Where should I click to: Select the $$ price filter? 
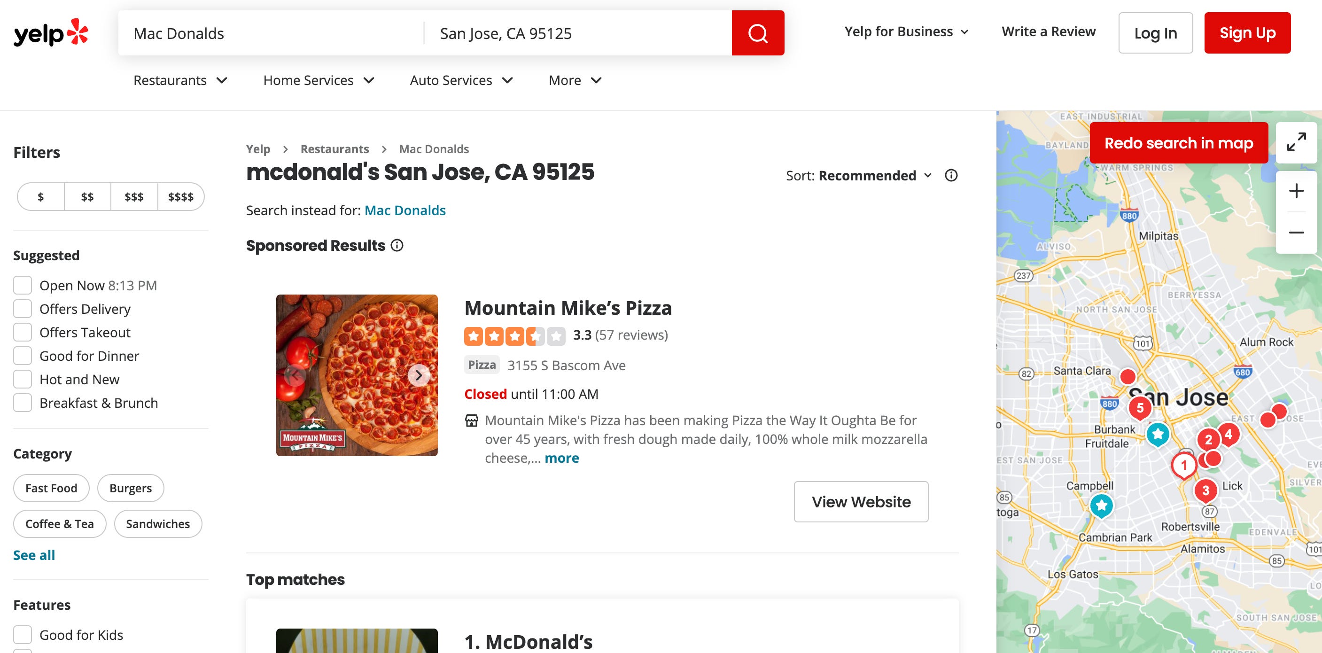pos(87,197)
